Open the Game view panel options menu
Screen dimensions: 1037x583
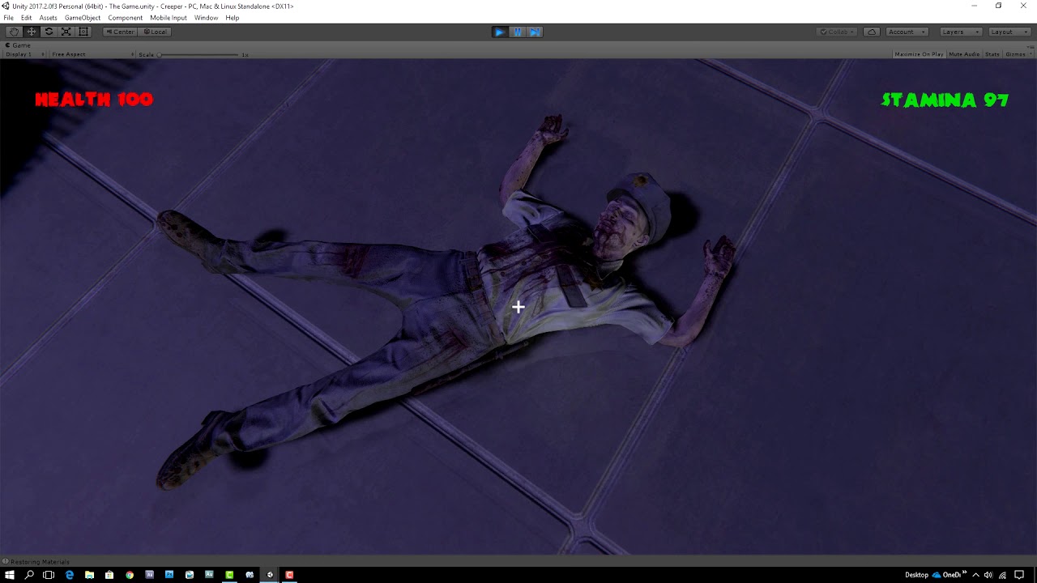pyautogui.click(x=1031, y=45)
